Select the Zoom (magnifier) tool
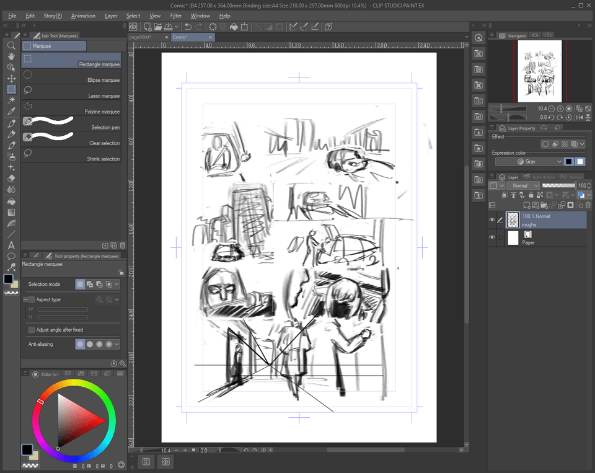This screenshot has width=595, height=473. point(11,46)
